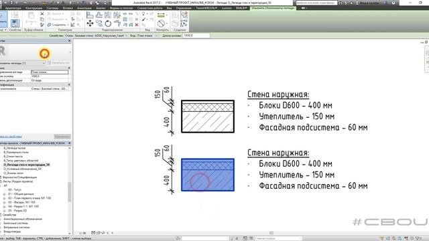Select the Copy tool beside the Move tool
429x241 pixels.
[99, 24]
